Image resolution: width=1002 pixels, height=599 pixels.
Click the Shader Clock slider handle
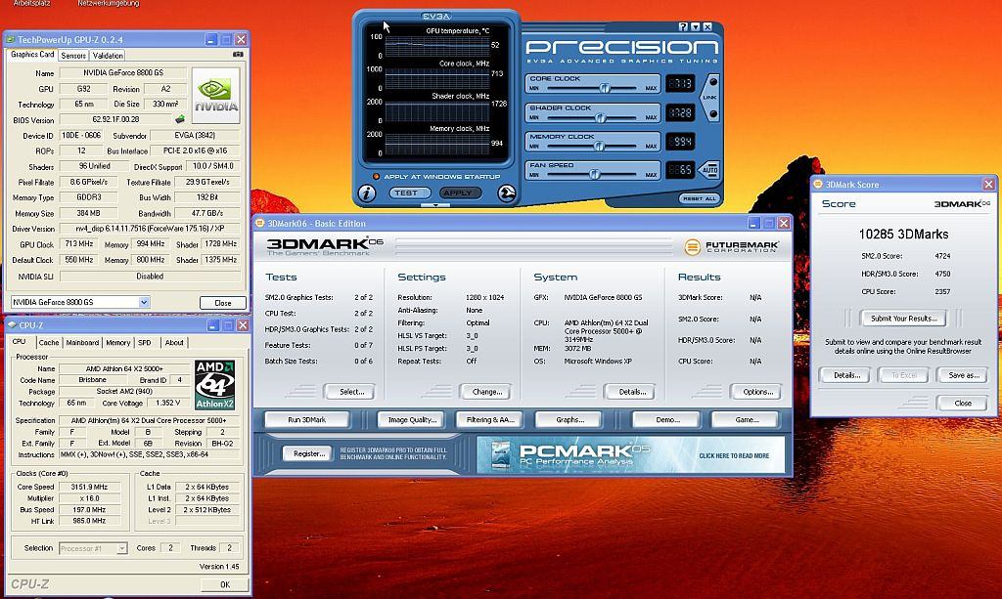[x=600, y=118]
